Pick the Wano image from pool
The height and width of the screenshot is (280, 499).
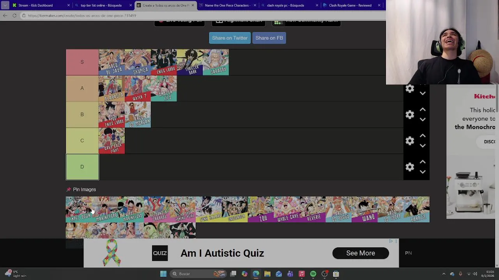point(365,209)
